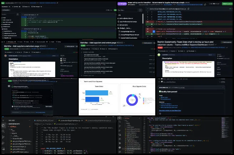The height and width of the screenshot is (155, 234).
Task: Open githubPRHelper.js in the Explorer tree
Action: tap(18, 149)
